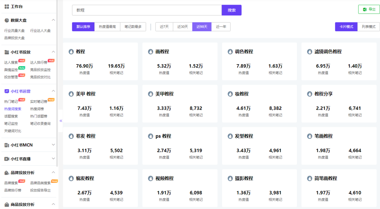Screen dimensions: 380x209
Task: Sort by 笔记数最多
Action: click(133, 27)
